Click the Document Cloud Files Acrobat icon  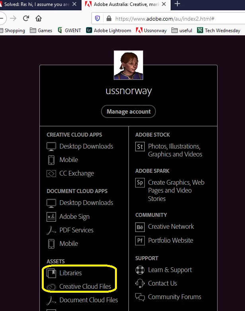click(x=51, y=300)
